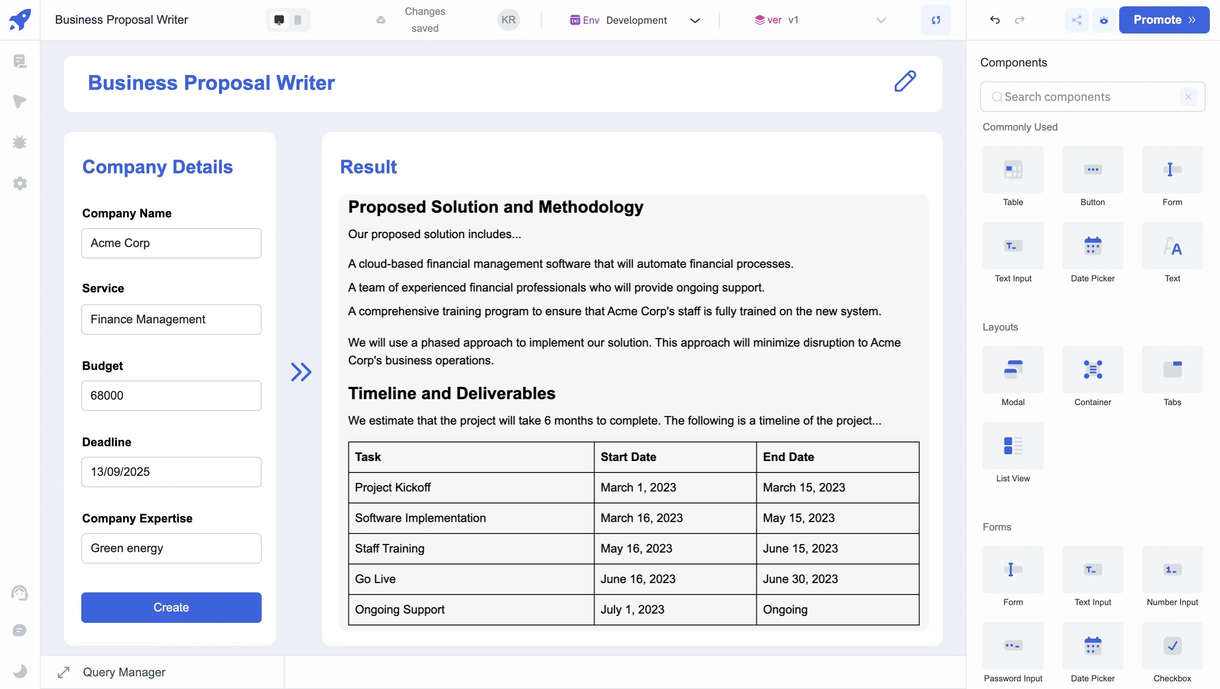Click the share icon near the Promote button

pos(1077,20)
